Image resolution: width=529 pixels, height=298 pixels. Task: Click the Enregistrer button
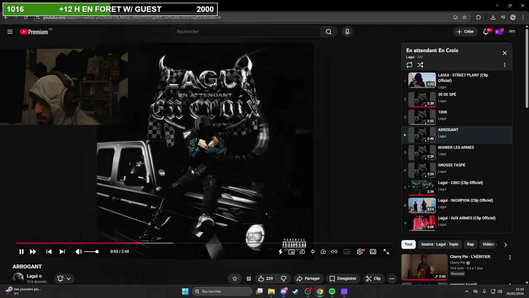343,279
